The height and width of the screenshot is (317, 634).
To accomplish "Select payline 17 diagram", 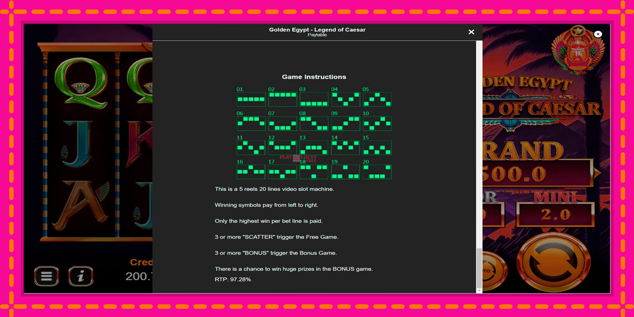I will tap(282, 172).
